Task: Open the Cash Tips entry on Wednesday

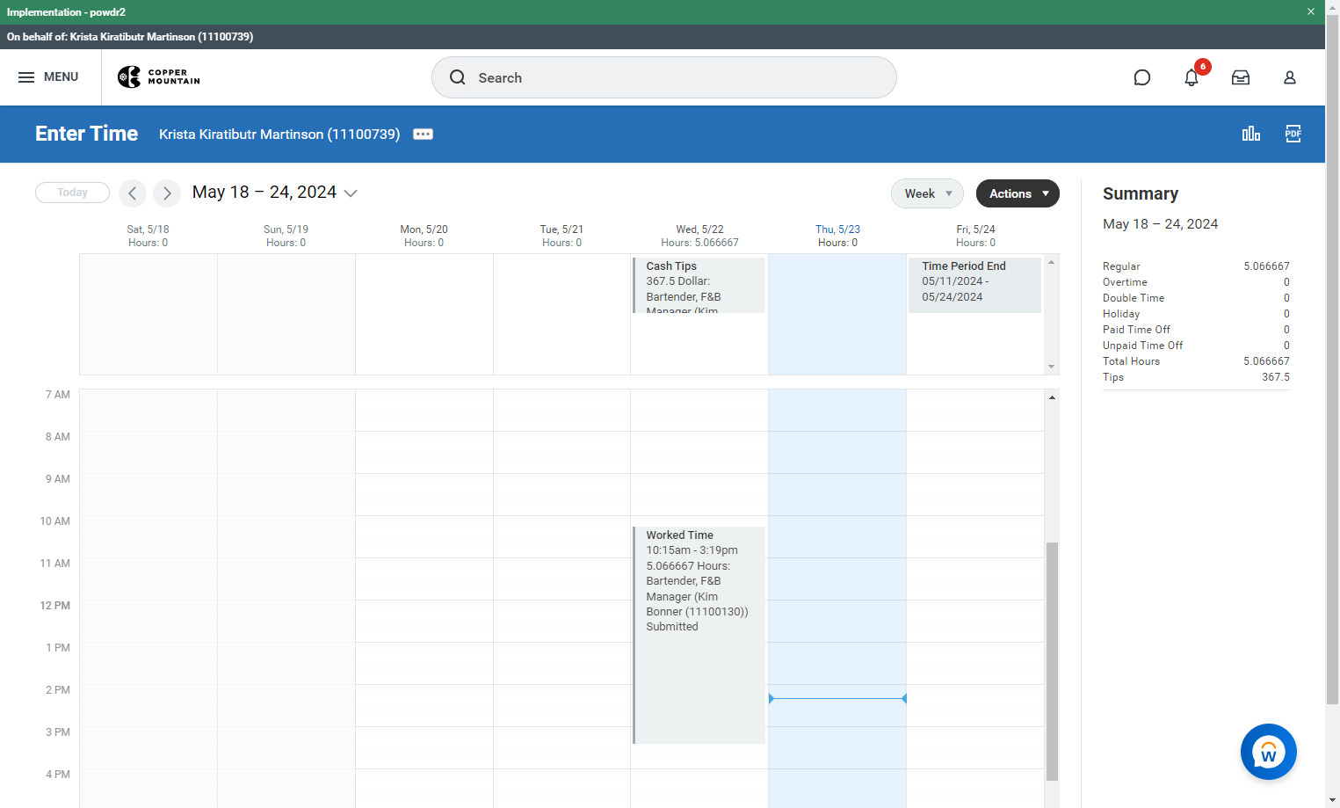Action: click(699, 285)
